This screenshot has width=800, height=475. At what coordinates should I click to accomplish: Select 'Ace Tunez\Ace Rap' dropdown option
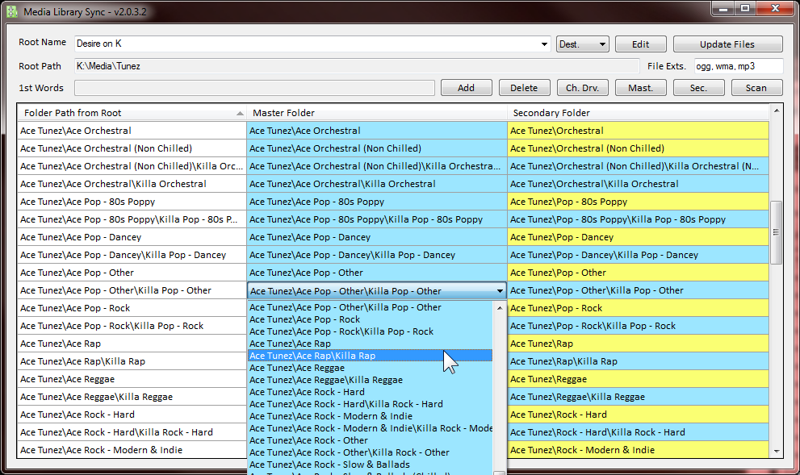pyautogui.click(x=371, y=344)
